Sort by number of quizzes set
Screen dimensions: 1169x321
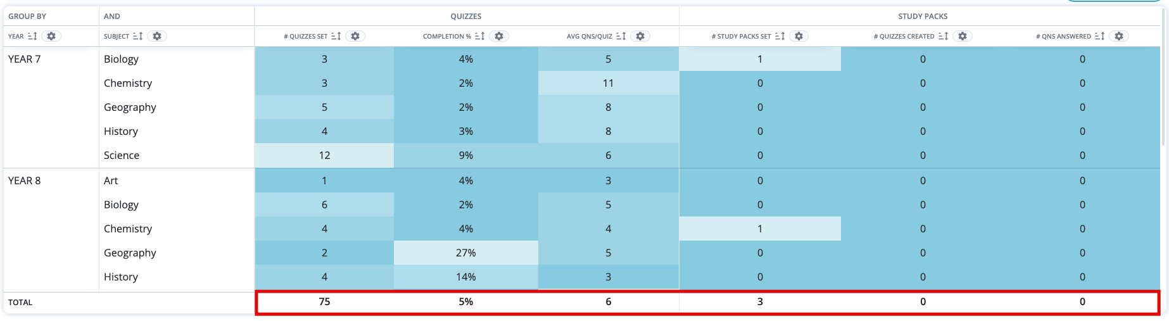point(336,36)
